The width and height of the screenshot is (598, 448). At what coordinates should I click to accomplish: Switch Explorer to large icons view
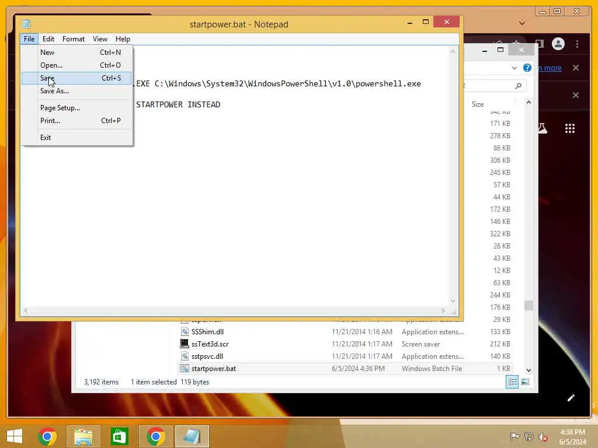pyautogui.click(x=525, y=381)
